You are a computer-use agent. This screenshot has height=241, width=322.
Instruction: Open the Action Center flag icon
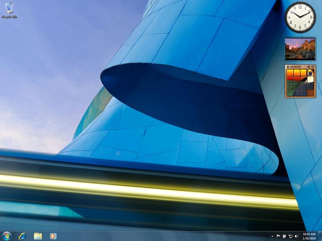click(x=278, y=236)
